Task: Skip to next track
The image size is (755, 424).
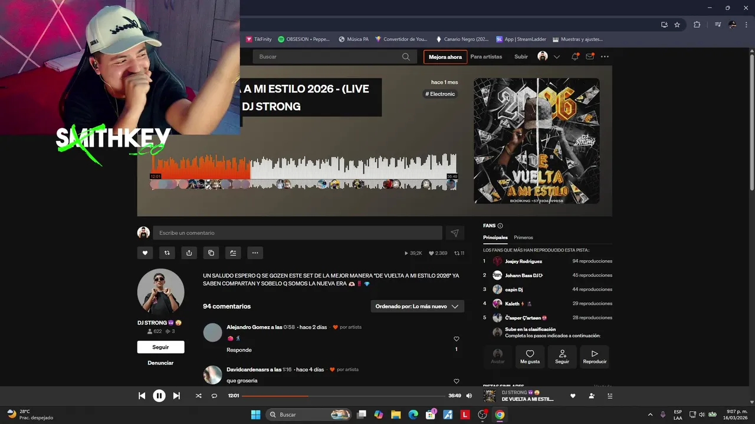Action: coord(176,396)
